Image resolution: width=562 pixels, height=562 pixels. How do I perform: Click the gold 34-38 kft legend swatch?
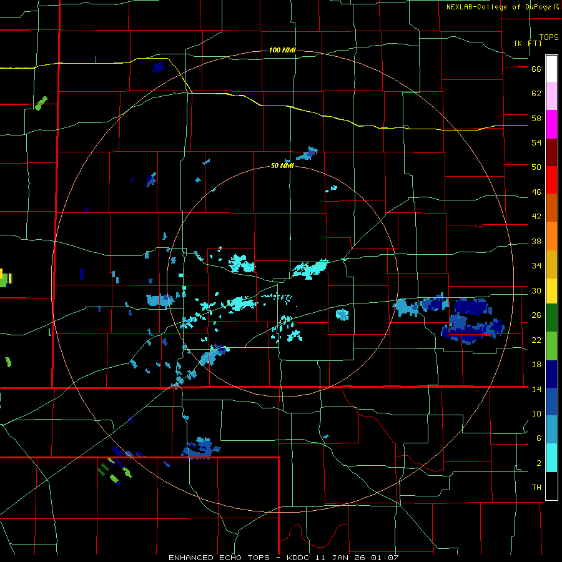(x=551, y=265)
